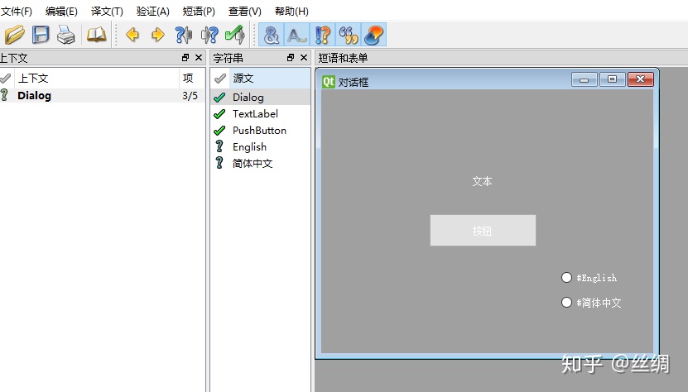Select the #English radio button
This screenshot has width=688, height=392.
coord(566,278)
